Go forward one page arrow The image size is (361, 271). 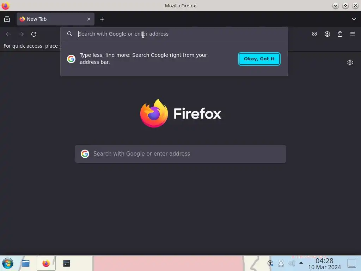[x=21, y=34]
